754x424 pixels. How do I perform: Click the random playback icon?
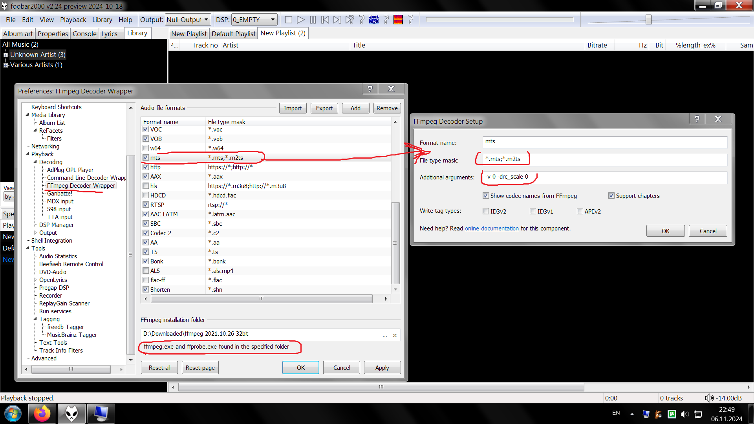pos(350,20)
